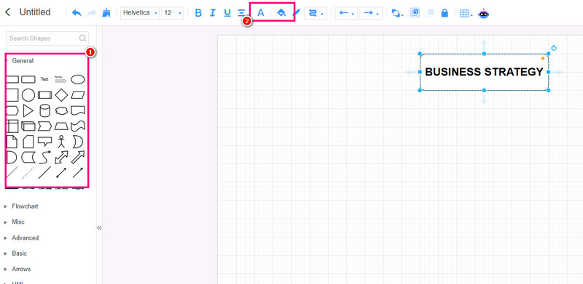Lock the selected shape
Screen dimensions: 583x284
445,13
